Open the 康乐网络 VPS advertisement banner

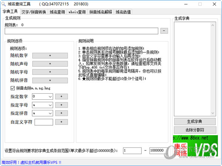(x=195, y=146)
